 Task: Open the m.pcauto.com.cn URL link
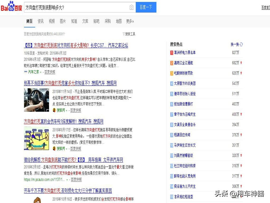pos(44,180)
